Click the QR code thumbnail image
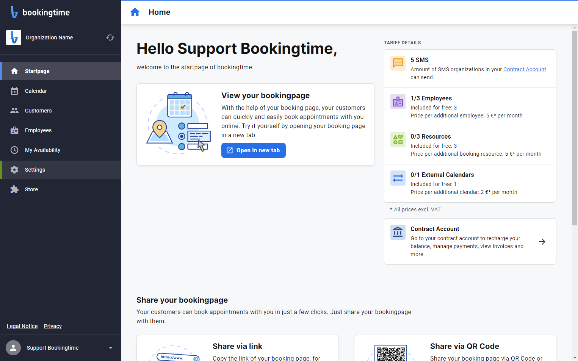The width and height of the screenshot is (578, 361). pos(391,353)
